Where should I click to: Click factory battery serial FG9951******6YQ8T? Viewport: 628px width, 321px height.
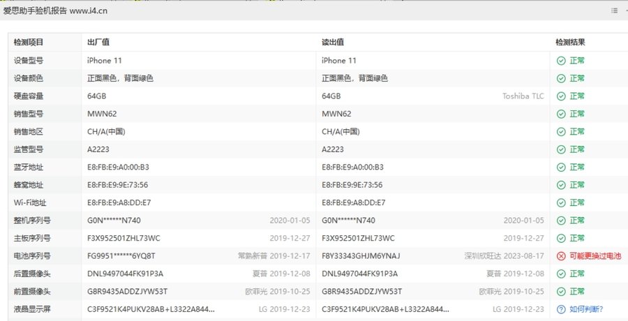pos(121,255)
